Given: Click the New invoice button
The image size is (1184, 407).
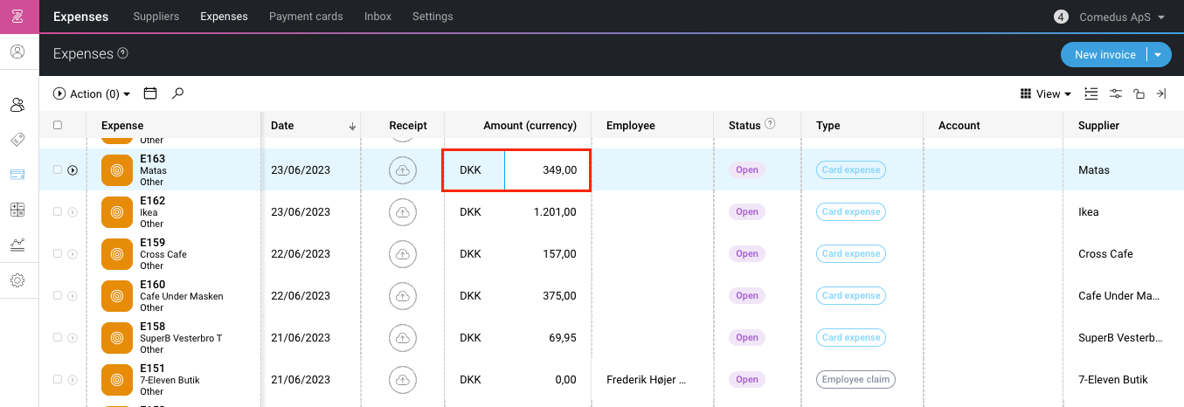Looking at the screenshot, I should pyautogui.click(x=1104, y=54).
